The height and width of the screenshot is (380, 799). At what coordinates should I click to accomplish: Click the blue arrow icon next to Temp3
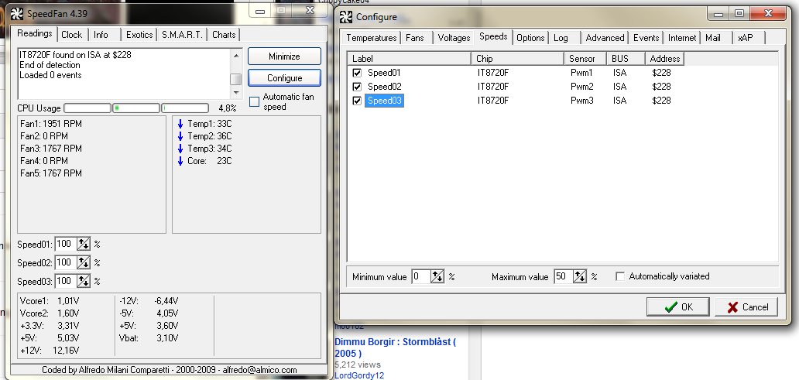point(180,149)
